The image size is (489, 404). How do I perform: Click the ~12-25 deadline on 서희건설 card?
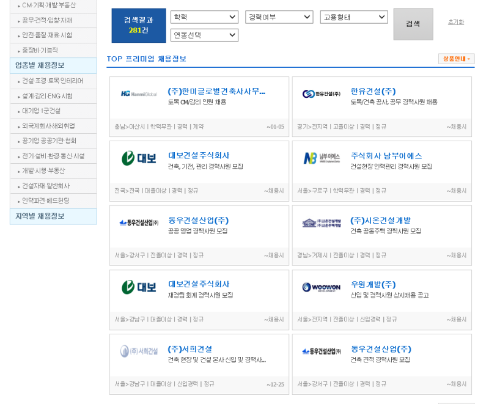[276, 384]
